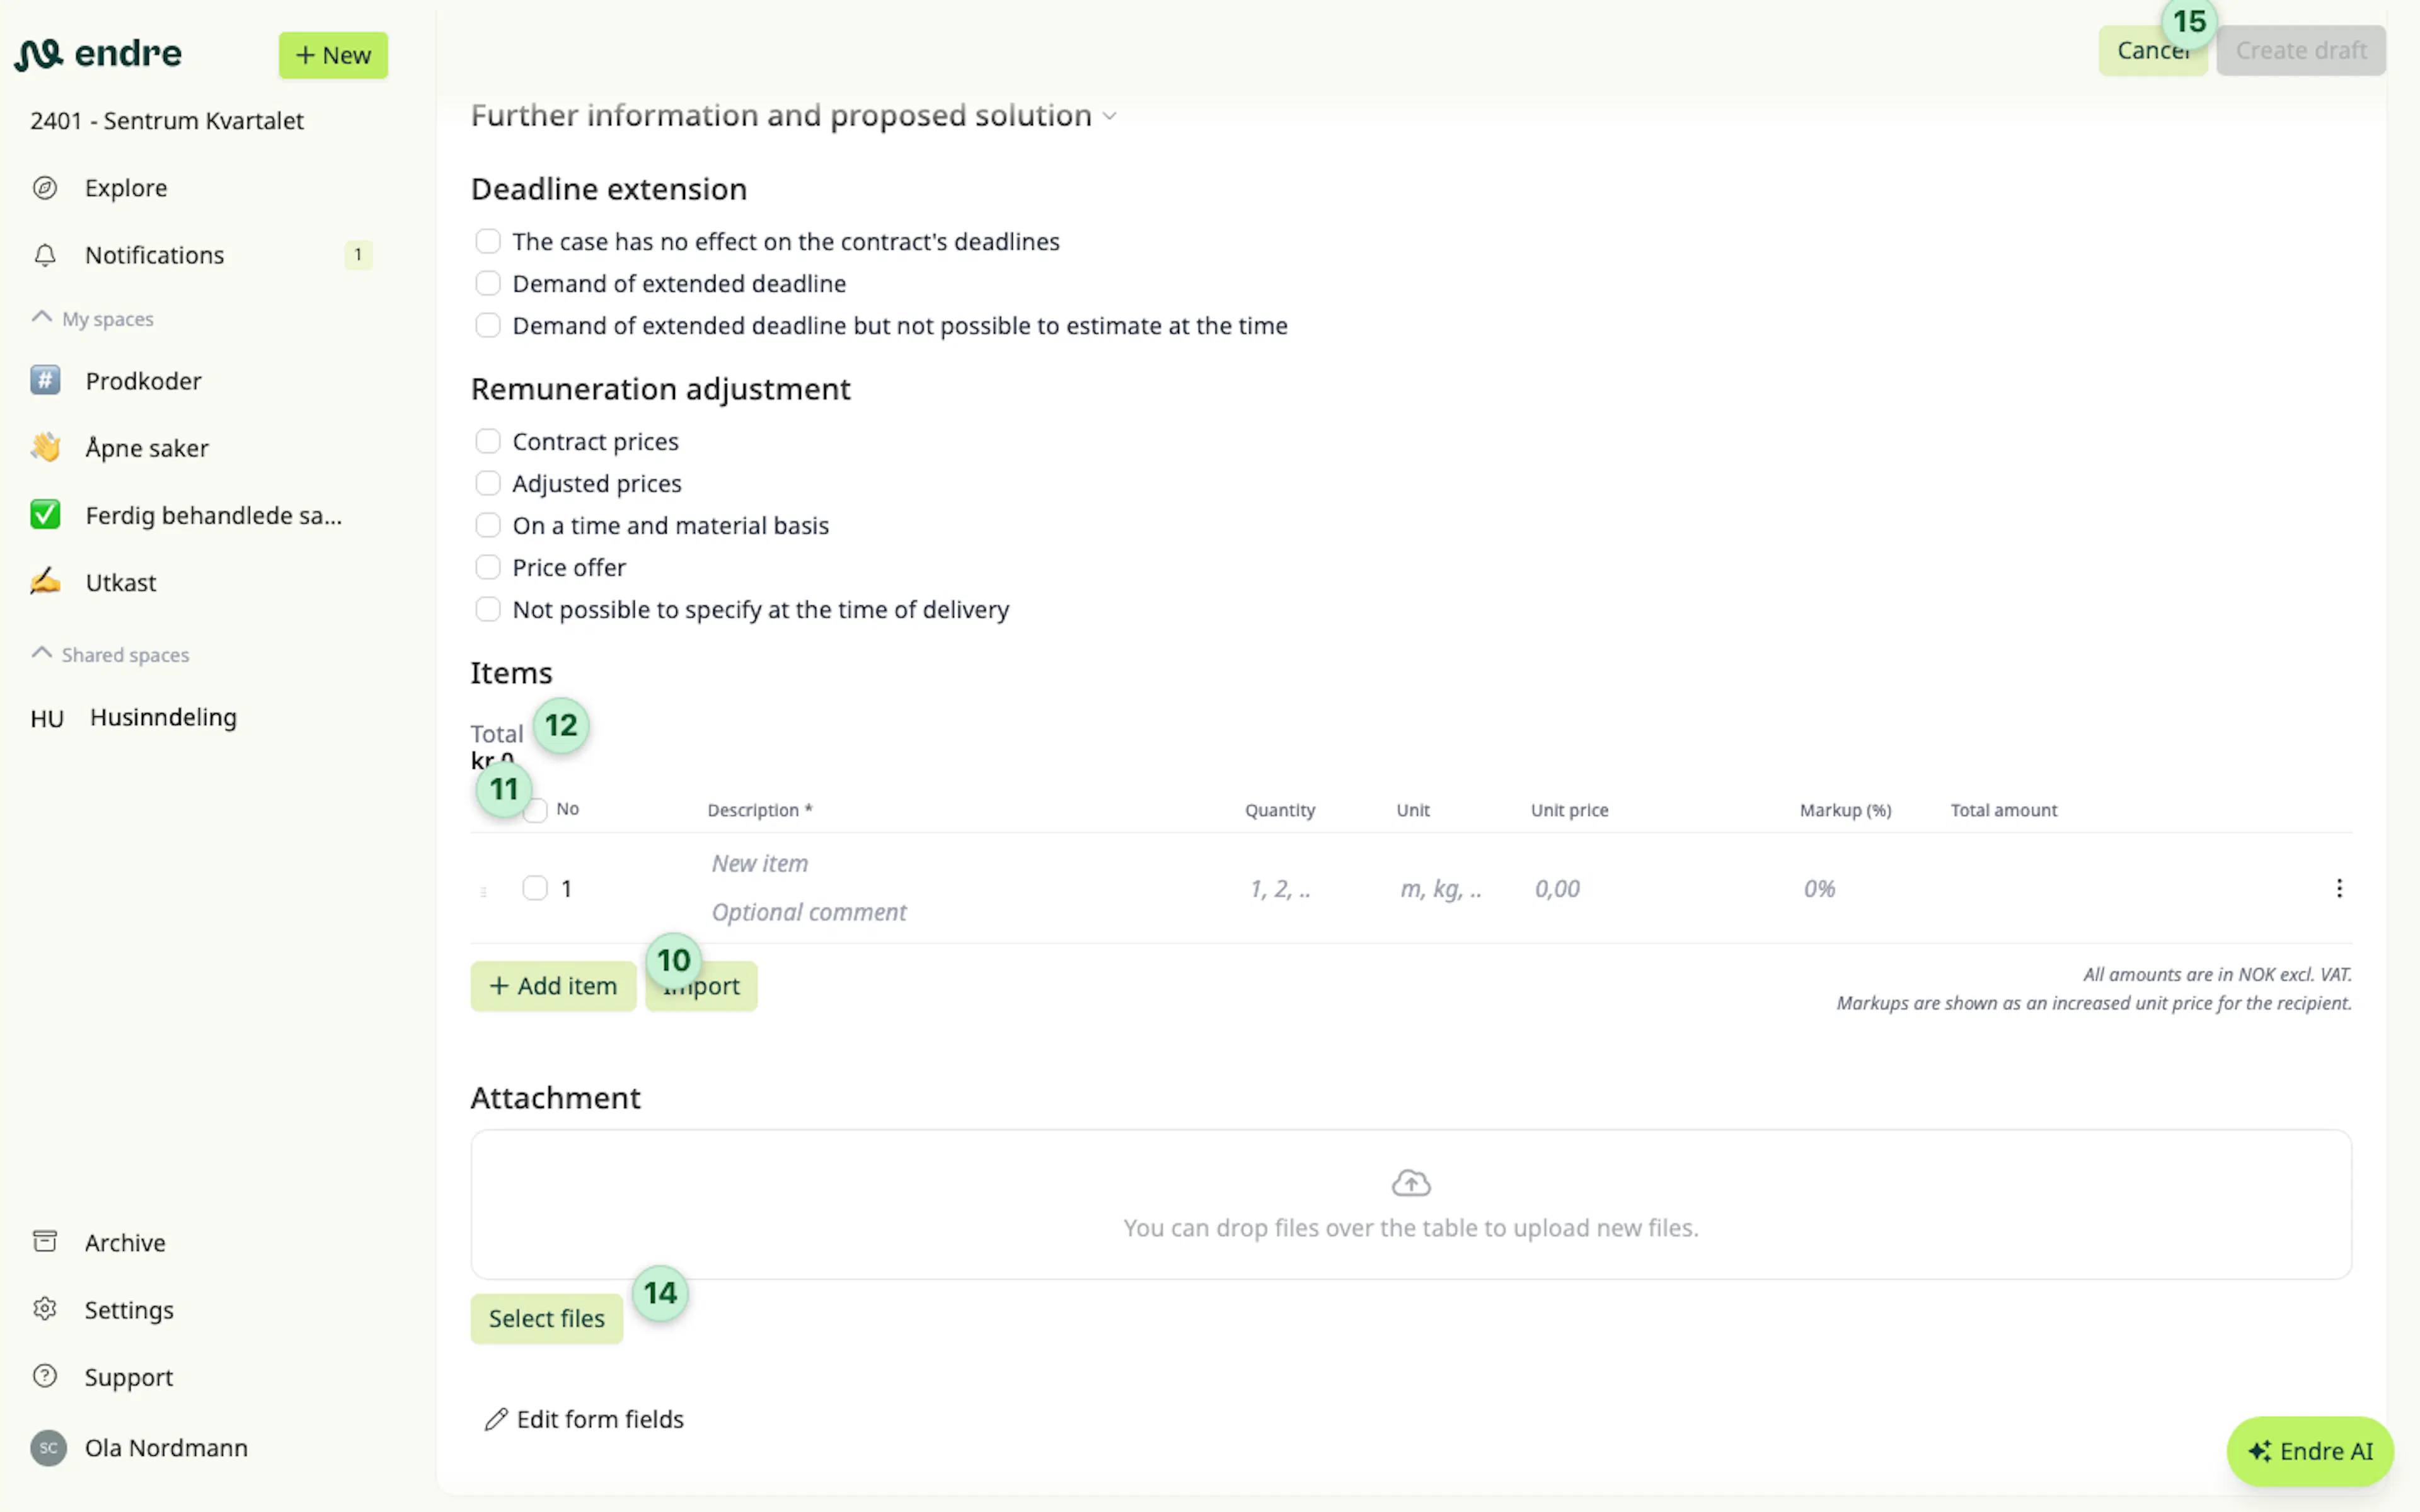Open the Utkast space

120,582
